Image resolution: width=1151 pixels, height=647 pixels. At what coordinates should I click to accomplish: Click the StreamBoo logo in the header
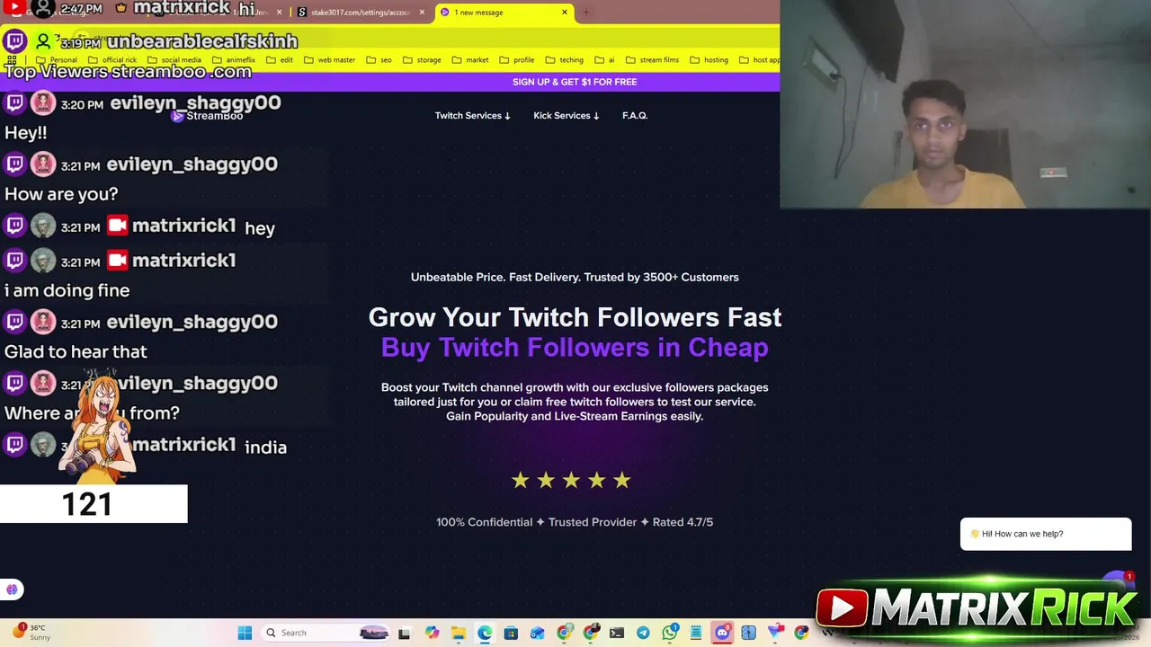208,116
